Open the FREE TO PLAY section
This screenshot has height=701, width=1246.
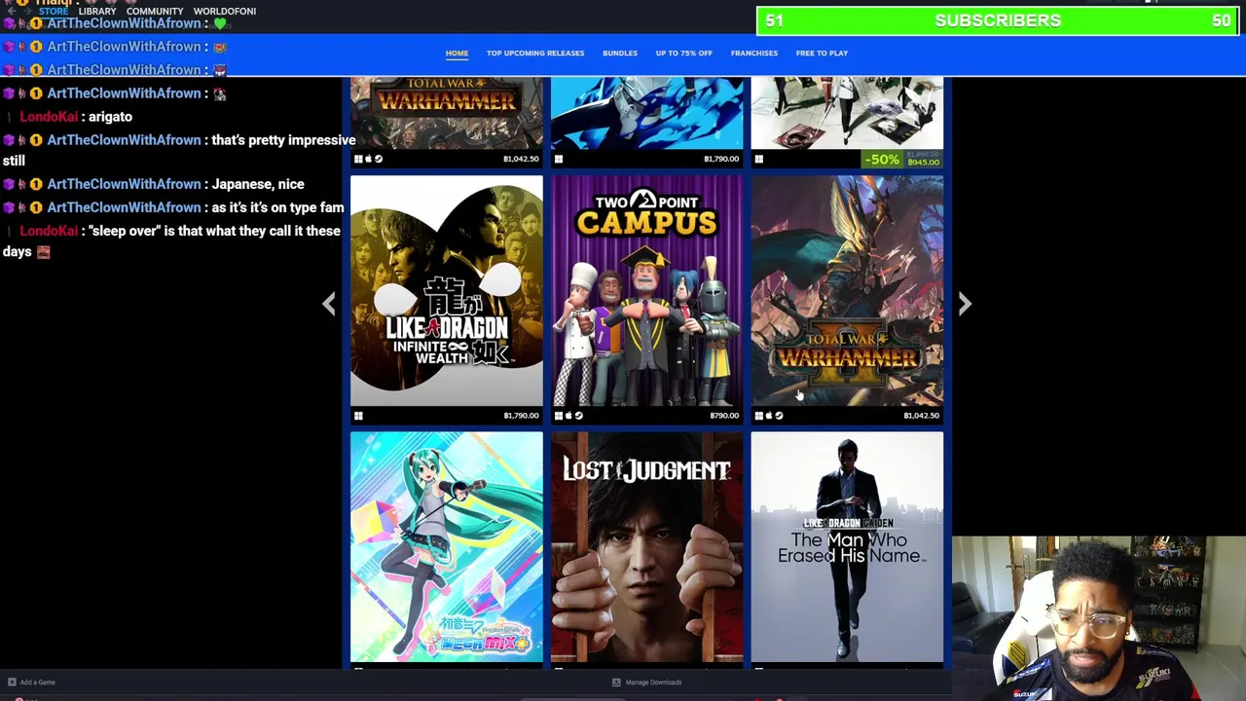coord(822,53)
